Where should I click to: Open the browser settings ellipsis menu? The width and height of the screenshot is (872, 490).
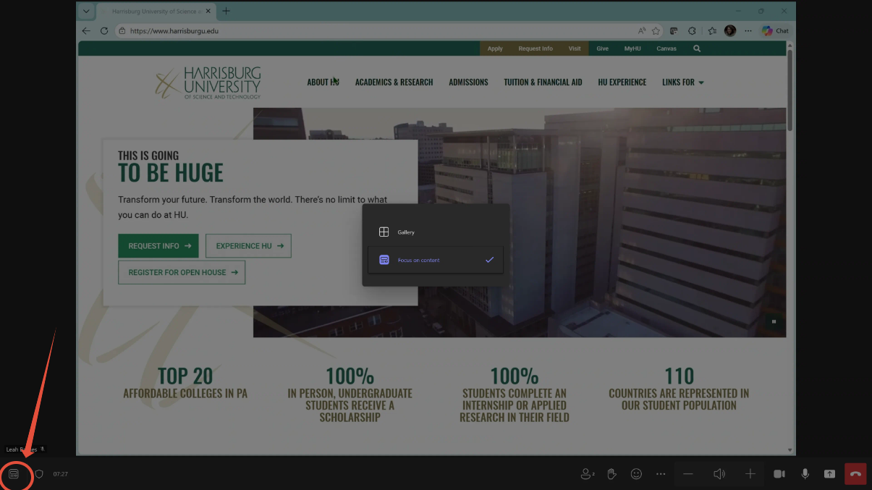coord(748,31)
